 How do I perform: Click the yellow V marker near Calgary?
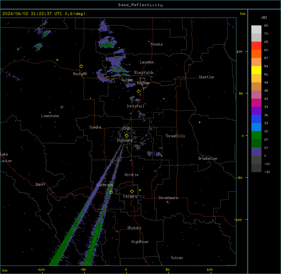pyautogui.click(x=140, y=190)
